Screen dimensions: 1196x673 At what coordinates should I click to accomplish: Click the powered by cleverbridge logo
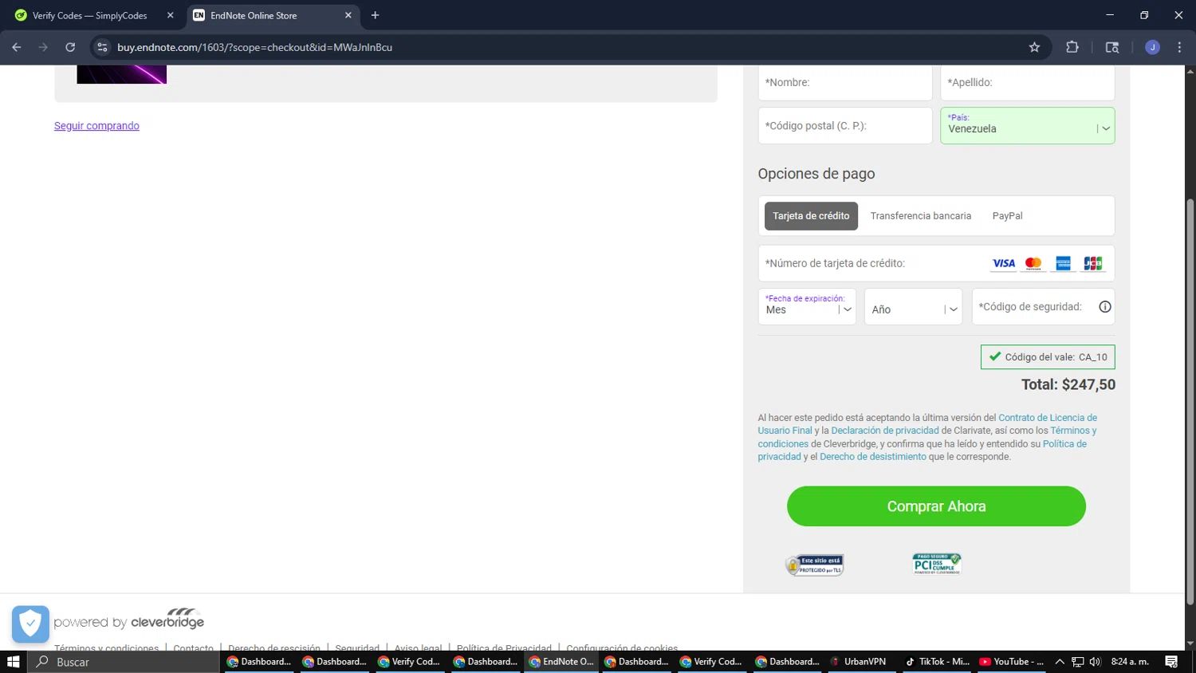[x=129, y=619]
